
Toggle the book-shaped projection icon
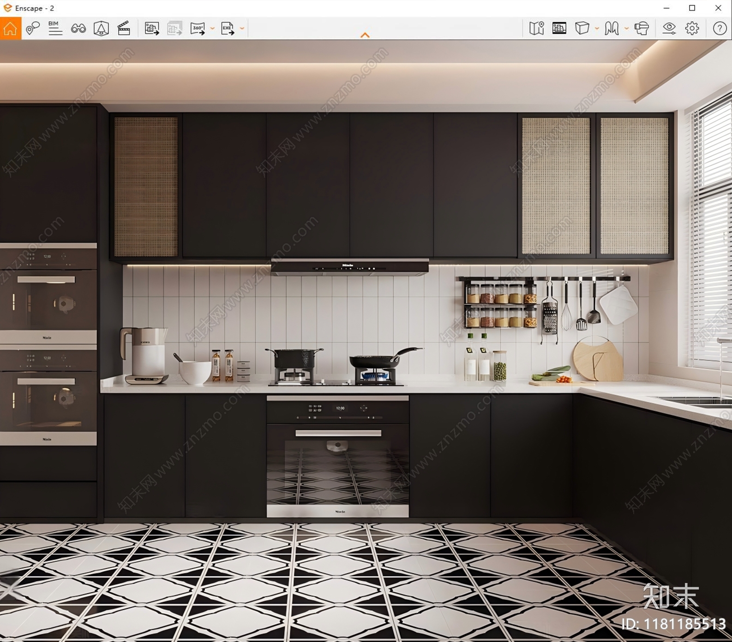[x=612, y=29]
